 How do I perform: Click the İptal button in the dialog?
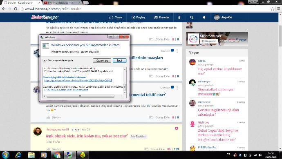pos(120,61)
